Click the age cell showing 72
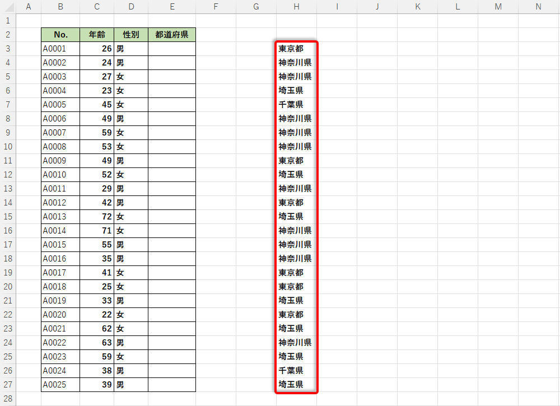 coord(97,217)
